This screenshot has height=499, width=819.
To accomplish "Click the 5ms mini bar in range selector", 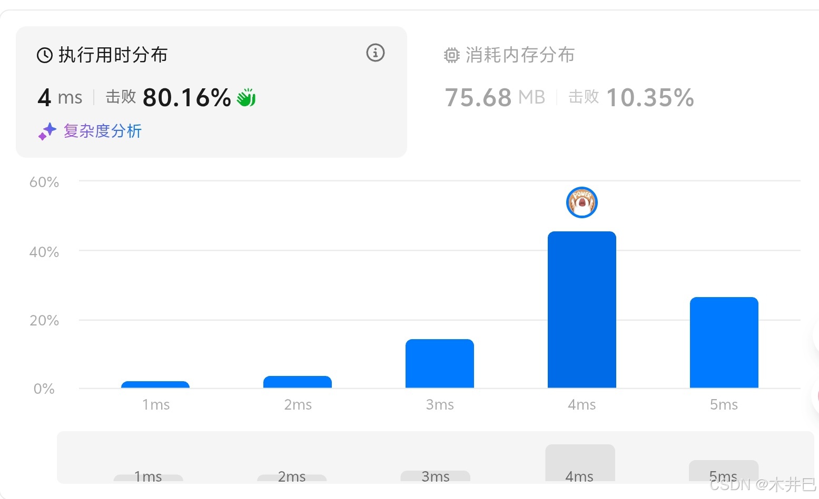I will click(724, 471).
